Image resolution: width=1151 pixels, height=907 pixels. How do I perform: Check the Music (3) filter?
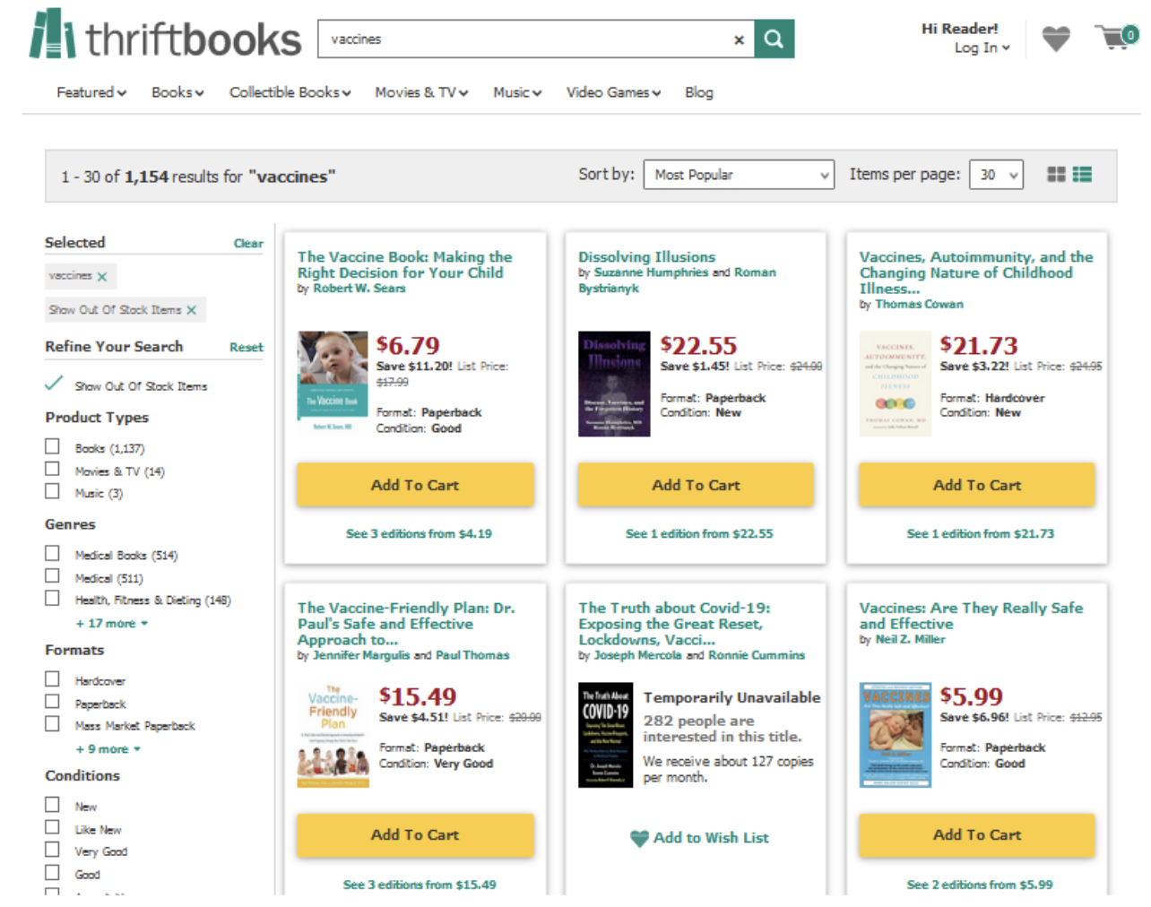(53, 491)
